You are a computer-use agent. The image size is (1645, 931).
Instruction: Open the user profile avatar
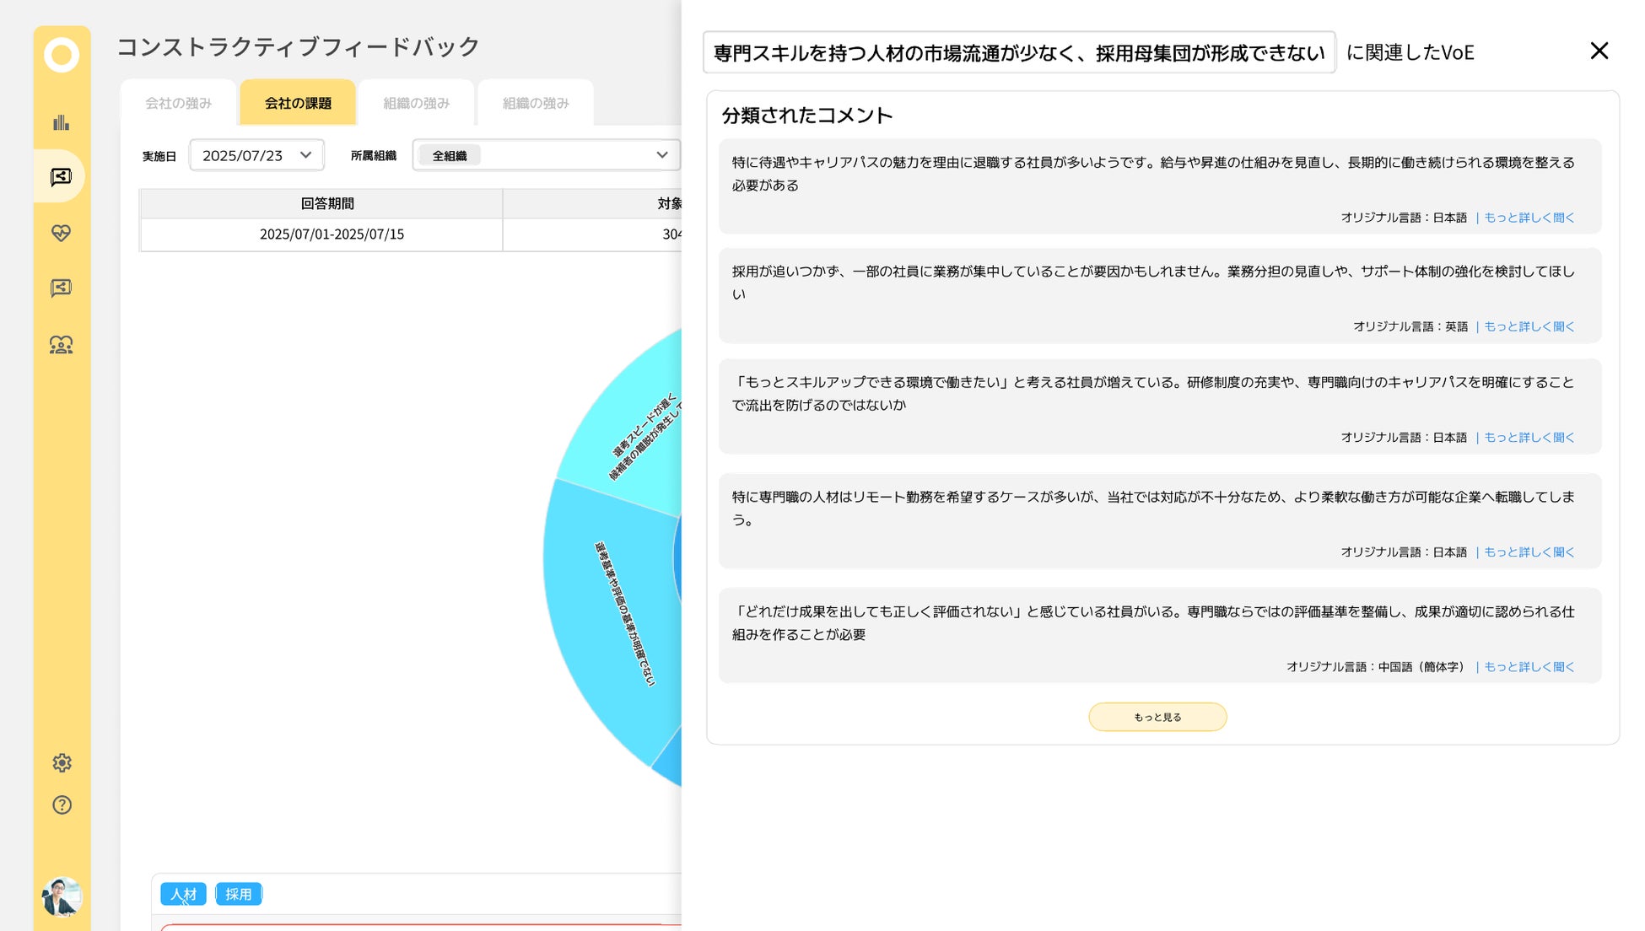(61, 896)
